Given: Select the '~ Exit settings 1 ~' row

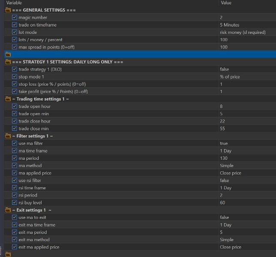Looking at the screenshot, I should pyautogui.click(x=140, y=210).
